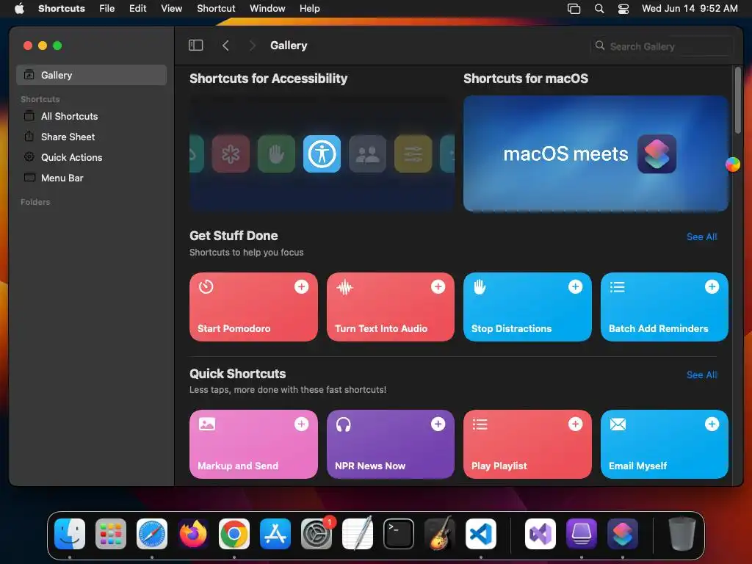Open the Help menu
Screen dimensions: 752x564
pos(309,8)
